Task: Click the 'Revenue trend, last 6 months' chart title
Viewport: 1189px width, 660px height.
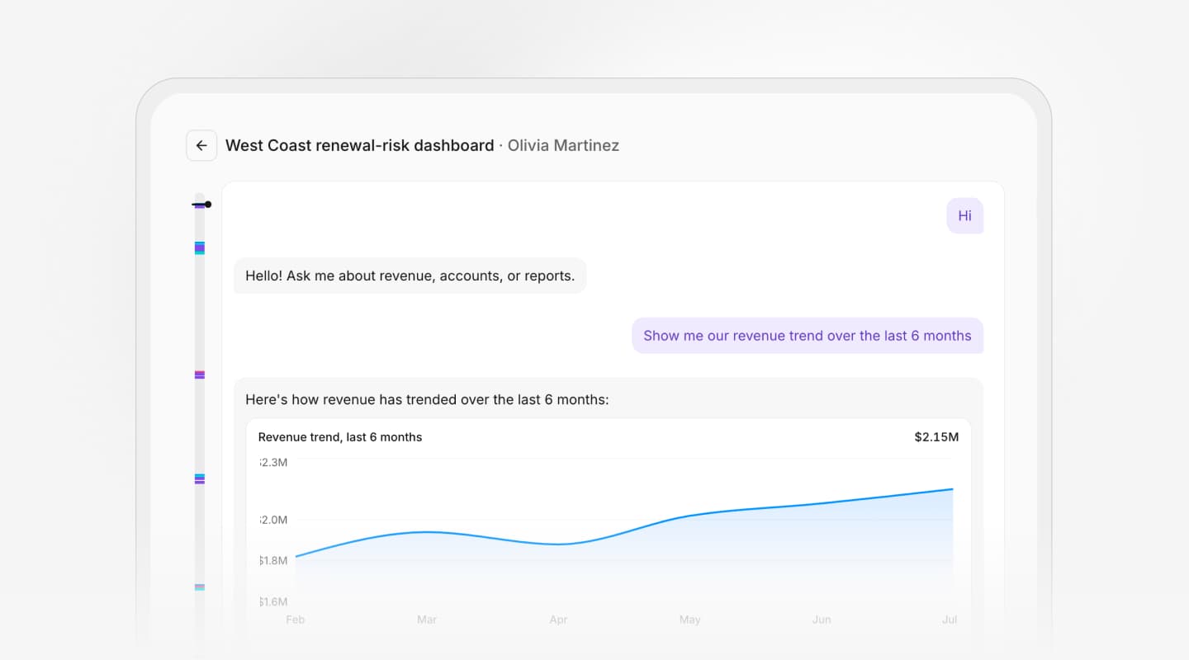Action: (x=340, y=437)
